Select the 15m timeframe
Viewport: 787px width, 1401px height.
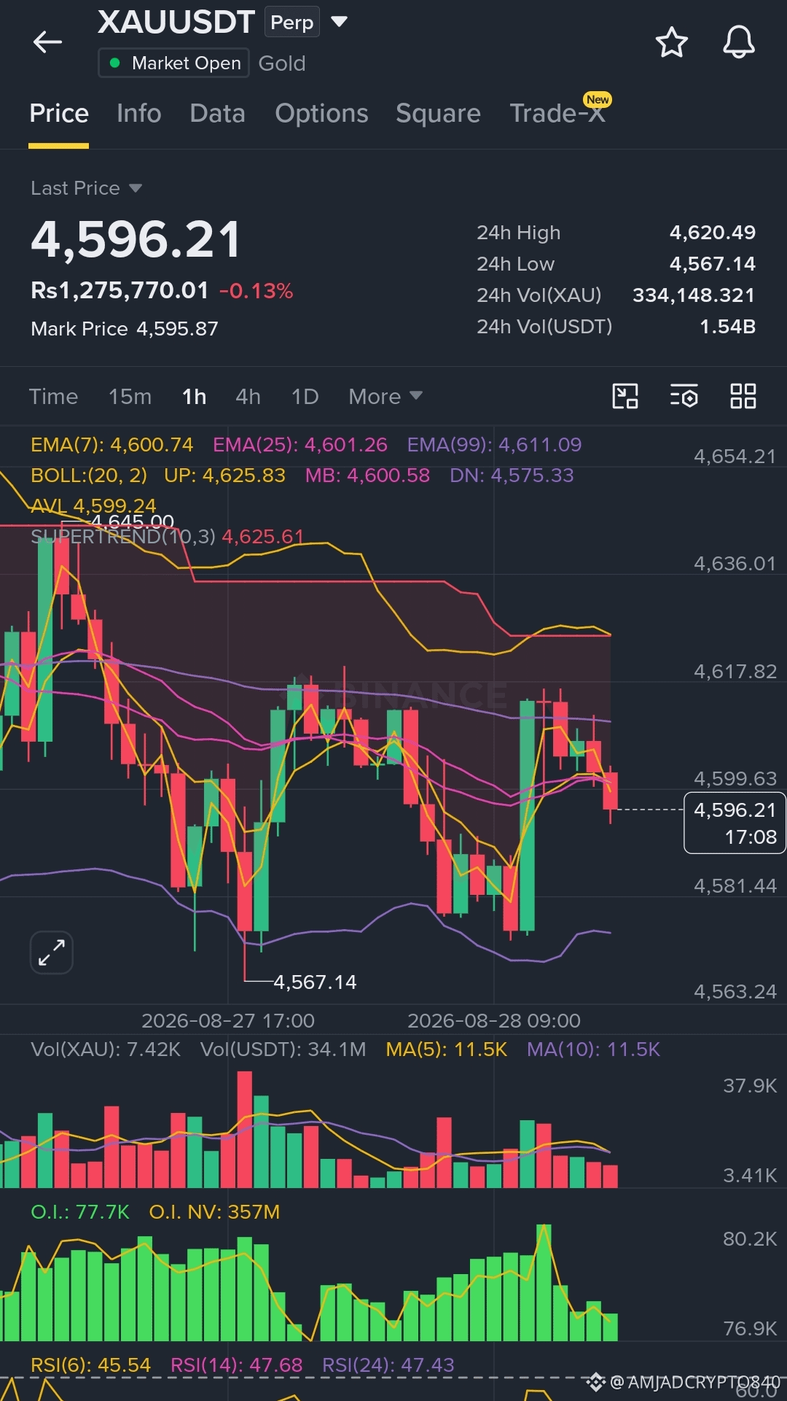click(130, 396)
